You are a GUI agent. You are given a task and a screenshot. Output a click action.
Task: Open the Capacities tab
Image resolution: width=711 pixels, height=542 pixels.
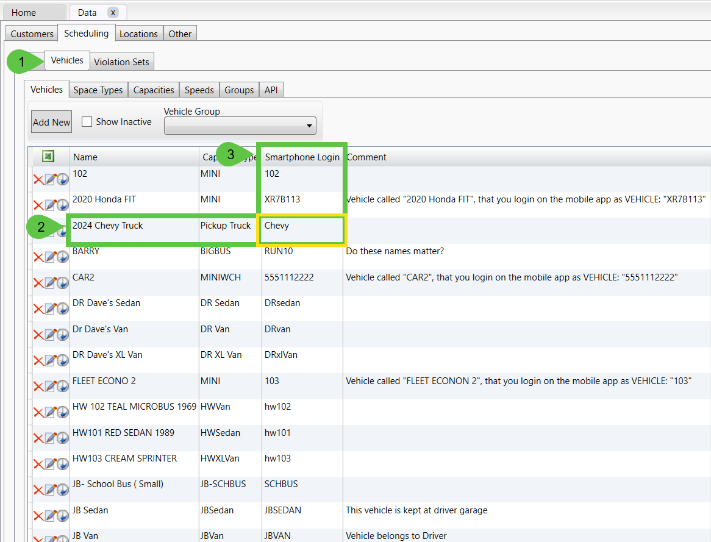point(153,89)
